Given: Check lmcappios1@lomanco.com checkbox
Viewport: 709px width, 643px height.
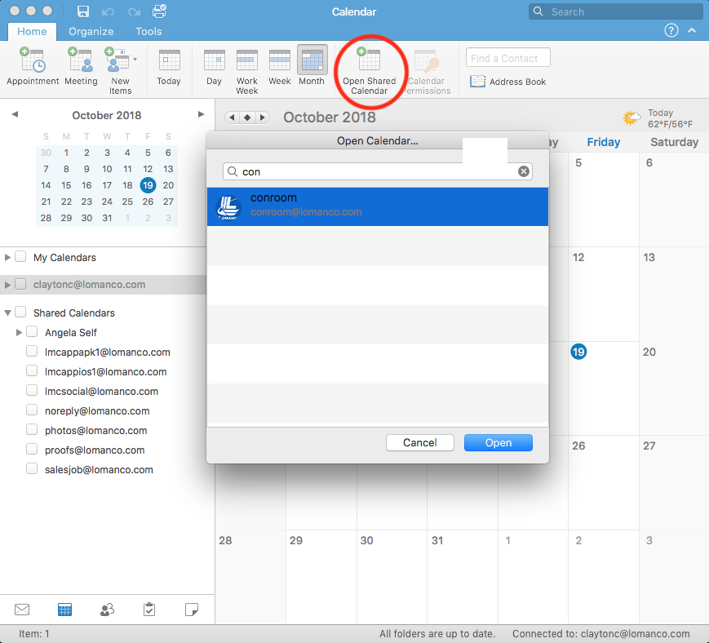Looking at the screenshot, I should click(x=32, y=371).
